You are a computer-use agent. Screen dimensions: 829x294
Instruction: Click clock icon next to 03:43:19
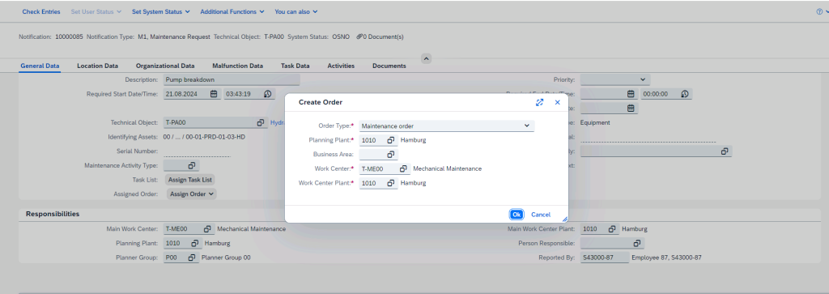268,94
